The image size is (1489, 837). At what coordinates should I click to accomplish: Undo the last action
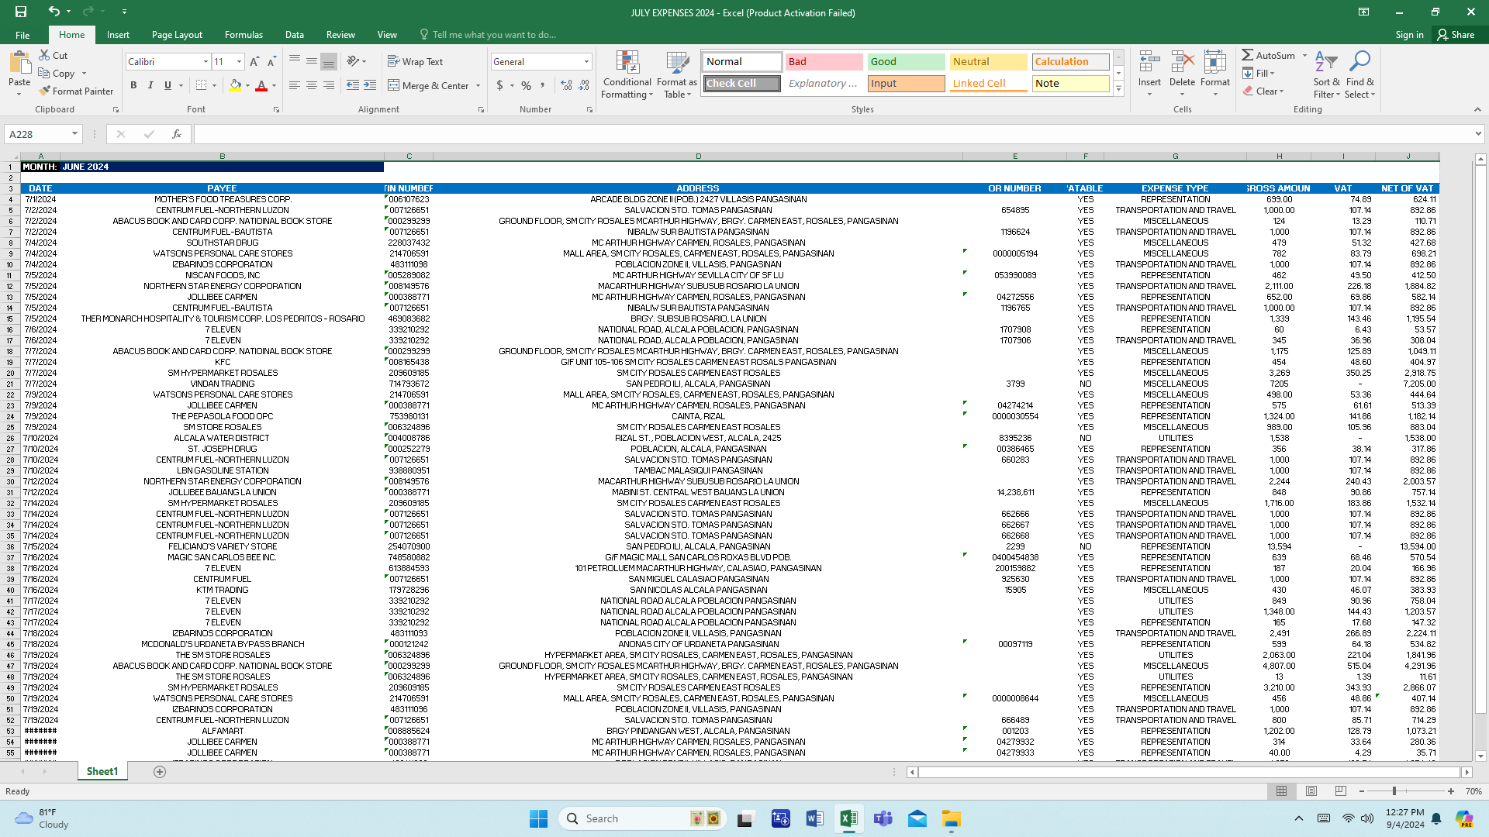click(54, 12)
